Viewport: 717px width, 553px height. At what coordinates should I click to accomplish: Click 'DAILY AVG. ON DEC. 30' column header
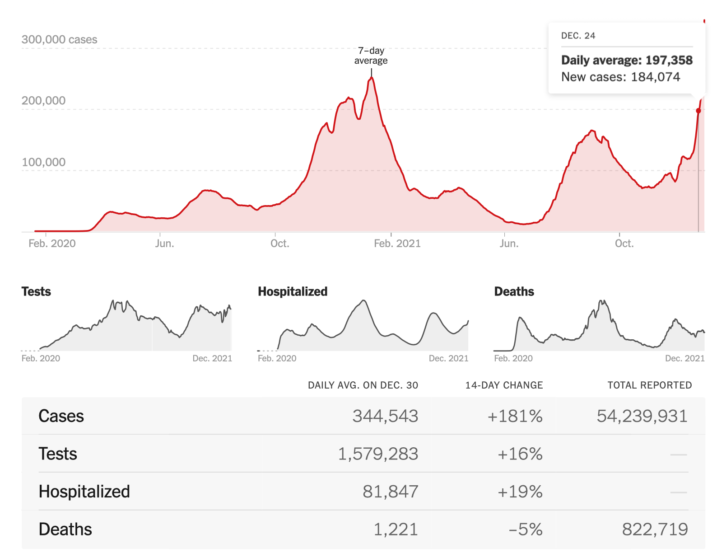(x=363, y=385)
